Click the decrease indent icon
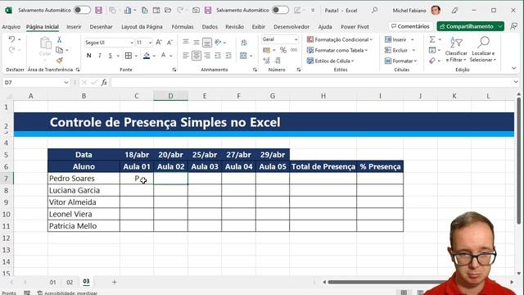The height and width of the screenshot is (295, 524). [218, 56]
